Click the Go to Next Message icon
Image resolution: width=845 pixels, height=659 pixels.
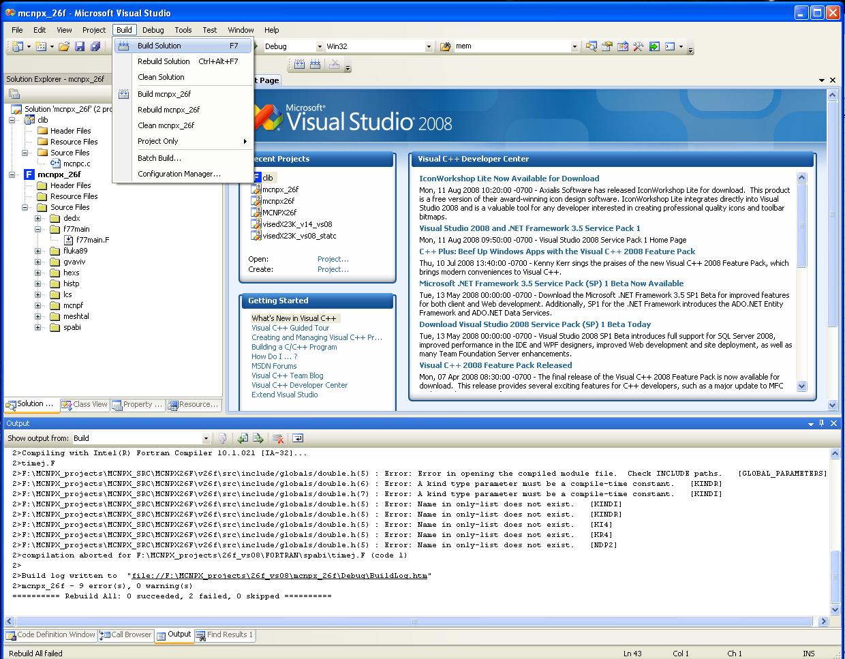pyautogui.click(x=258, y=438)
